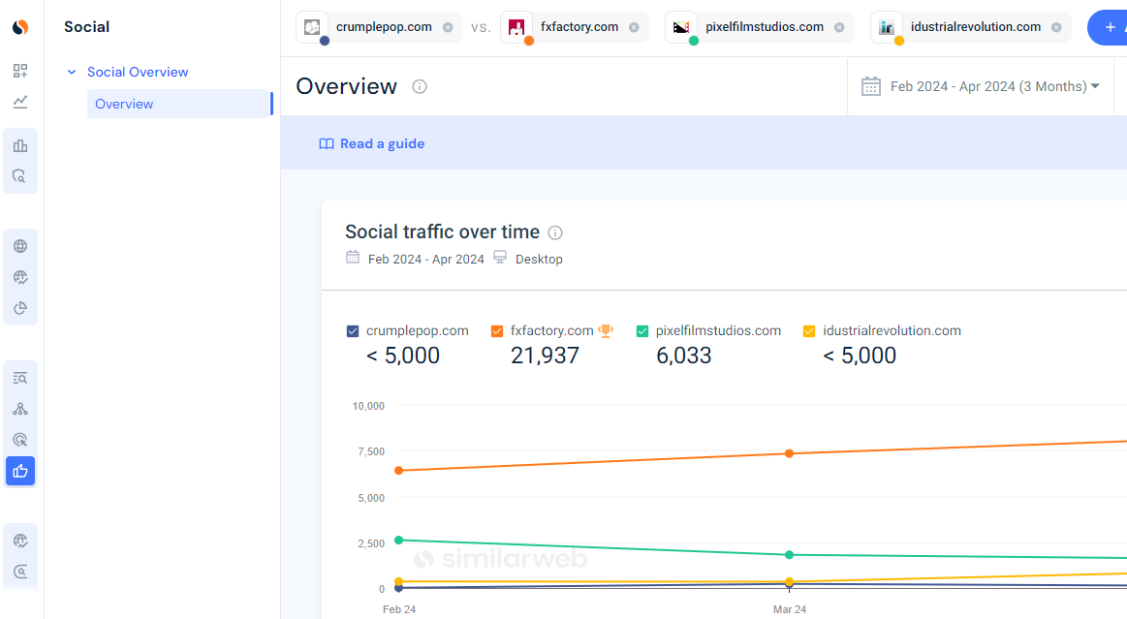
Task: Select Overview item in side panel
Action: (x=178, y=104)
